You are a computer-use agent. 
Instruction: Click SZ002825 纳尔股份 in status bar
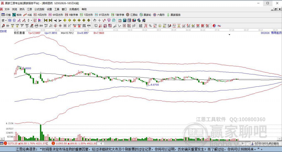[x=266, y=143]
